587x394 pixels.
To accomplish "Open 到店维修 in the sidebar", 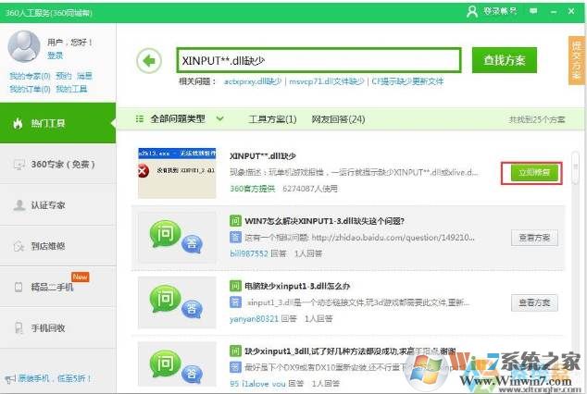I will click(x=57, y=246).
